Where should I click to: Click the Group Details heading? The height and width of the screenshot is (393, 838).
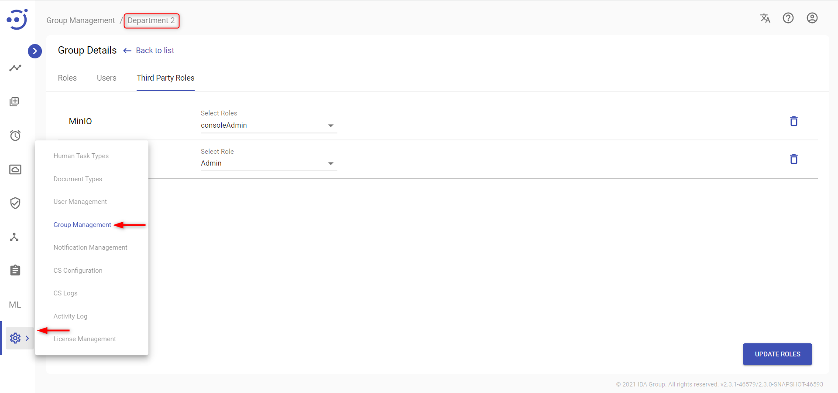pyautogui.click(x=87, y=50)
